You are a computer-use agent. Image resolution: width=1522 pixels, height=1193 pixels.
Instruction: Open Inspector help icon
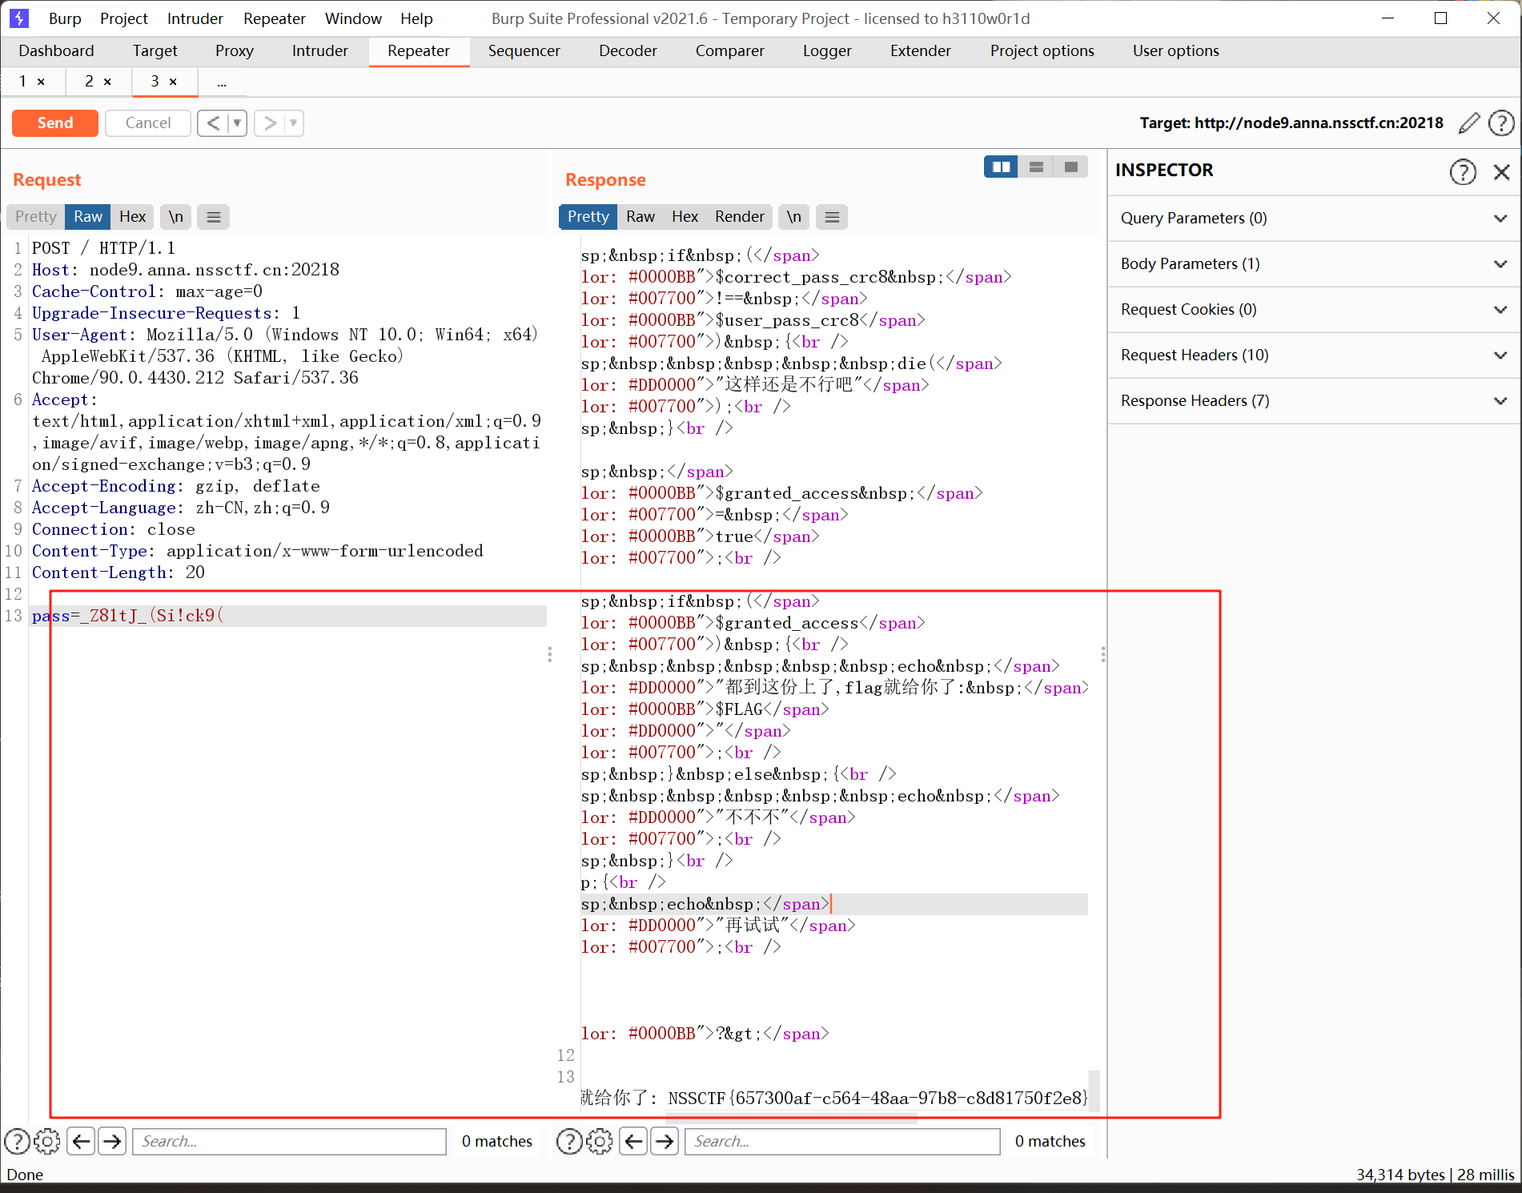pyautogui.click(x=1463, y=171)
